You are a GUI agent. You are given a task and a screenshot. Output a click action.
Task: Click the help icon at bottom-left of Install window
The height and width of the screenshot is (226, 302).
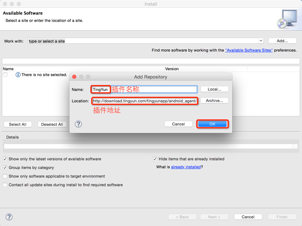pyautogui.click(x=9, y=217)
